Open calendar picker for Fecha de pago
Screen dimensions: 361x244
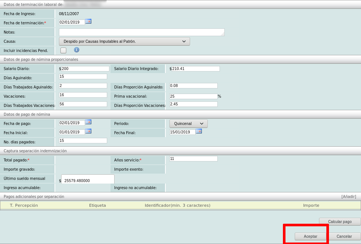click(x=88, y=122)
